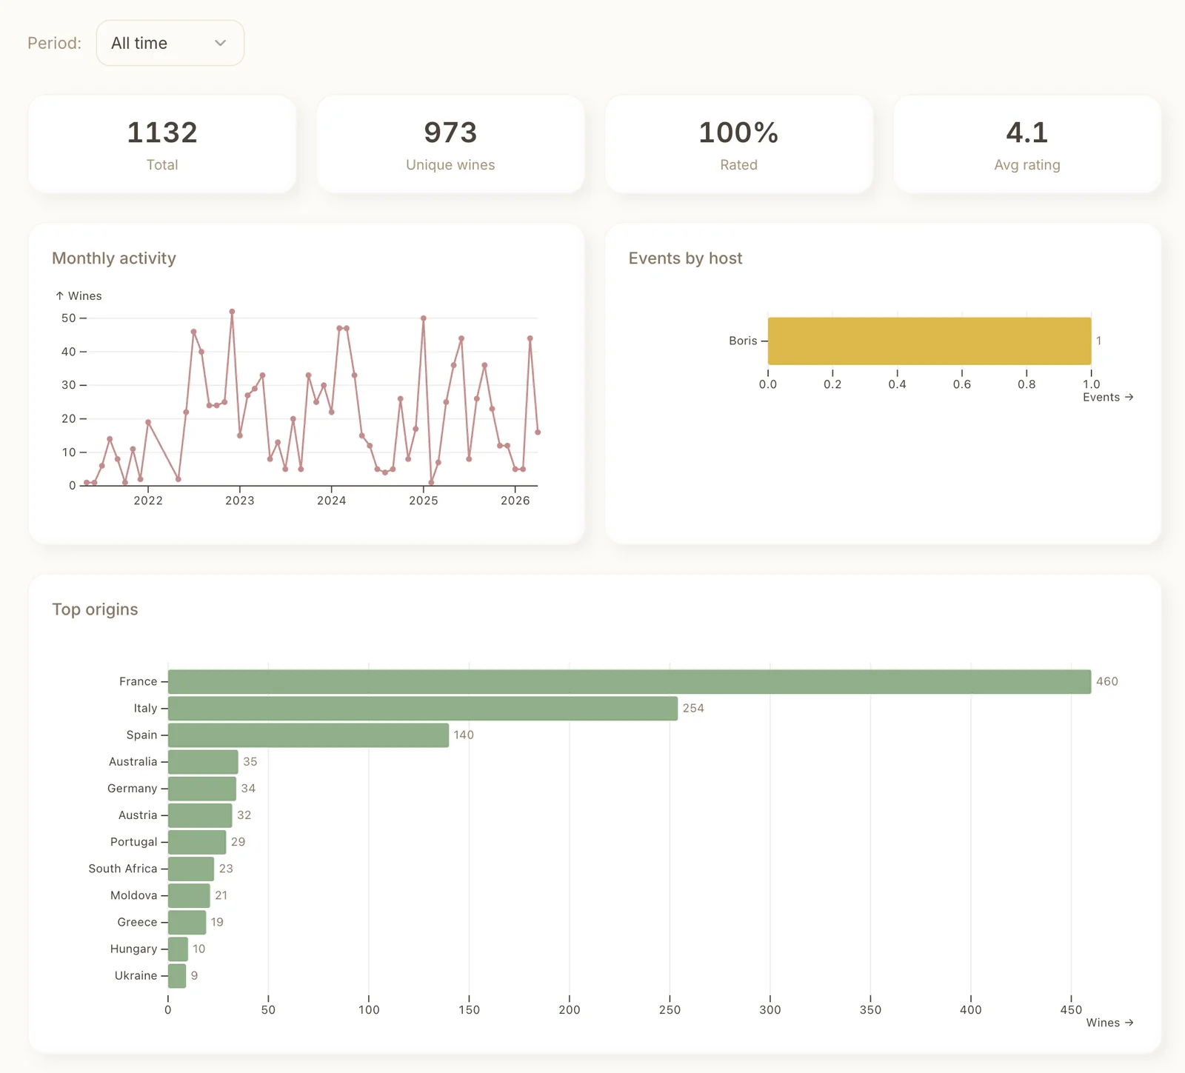Click the Spain label in Top origins
This screenshot has height=1073, width=1185.
coord(141,735)
